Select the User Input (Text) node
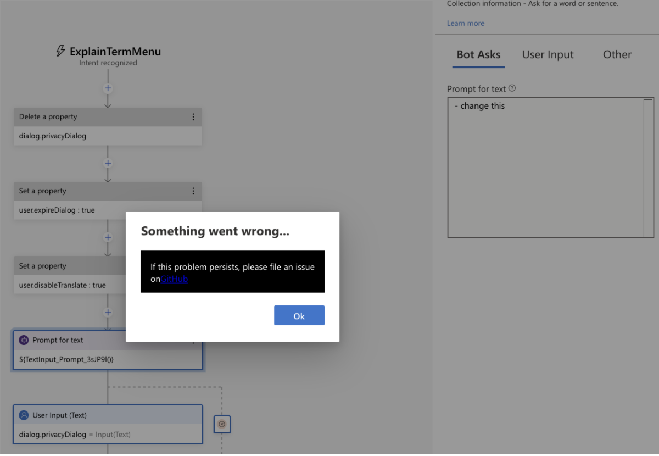 click(x=108, y=424)
